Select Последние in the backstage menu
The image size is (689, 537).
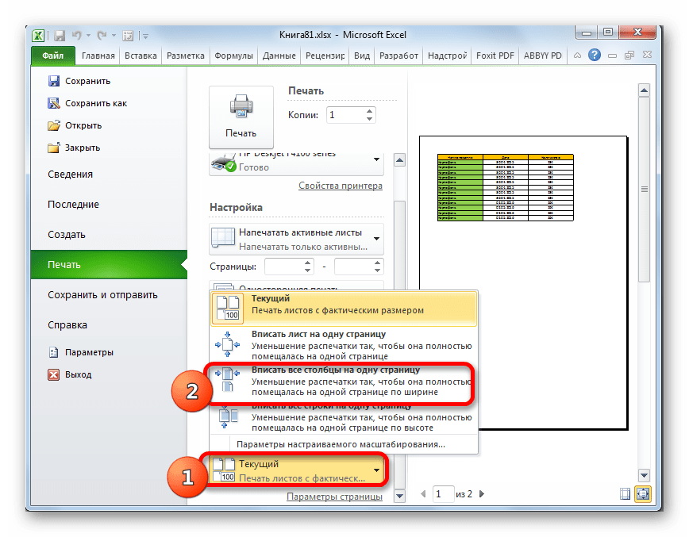(x=73, y=204)
